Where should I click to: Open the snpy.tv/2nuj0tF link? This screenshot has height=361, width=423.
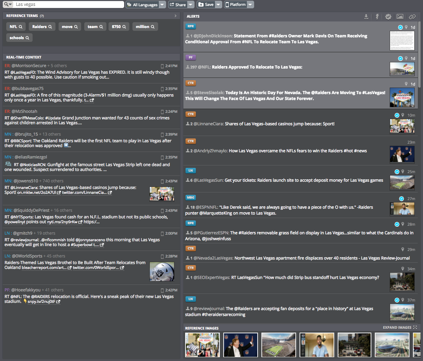point(44,301)
